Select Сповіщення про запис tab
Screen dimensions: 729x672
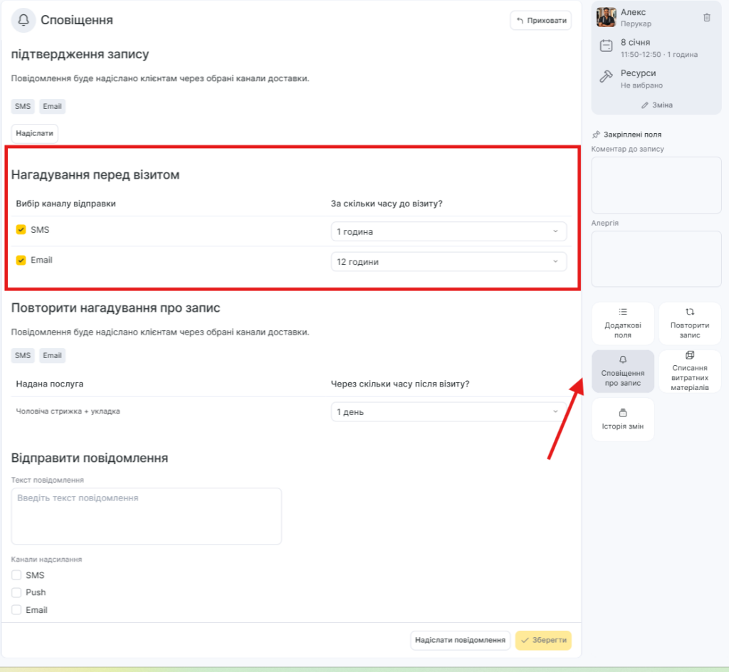(622, 371)
